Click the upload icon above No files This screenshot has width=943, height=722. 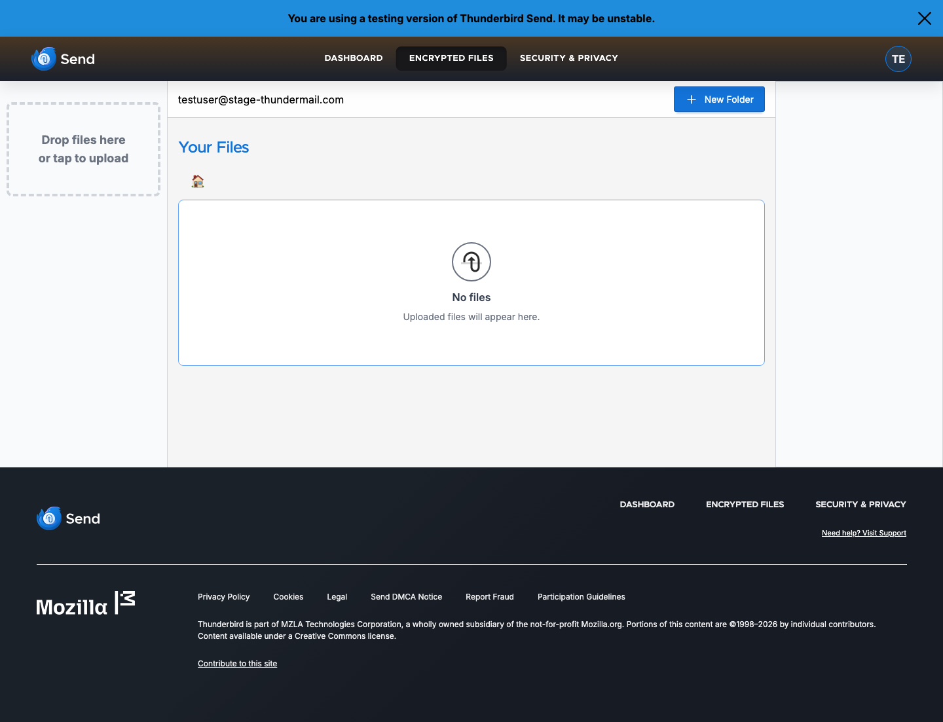click(471, 262)
